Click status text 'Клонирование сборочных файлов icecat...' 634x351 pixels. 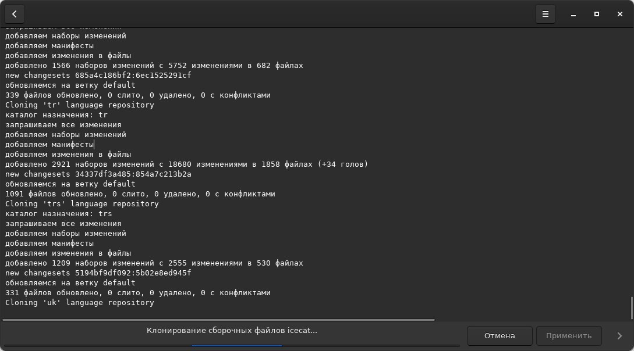232,331
